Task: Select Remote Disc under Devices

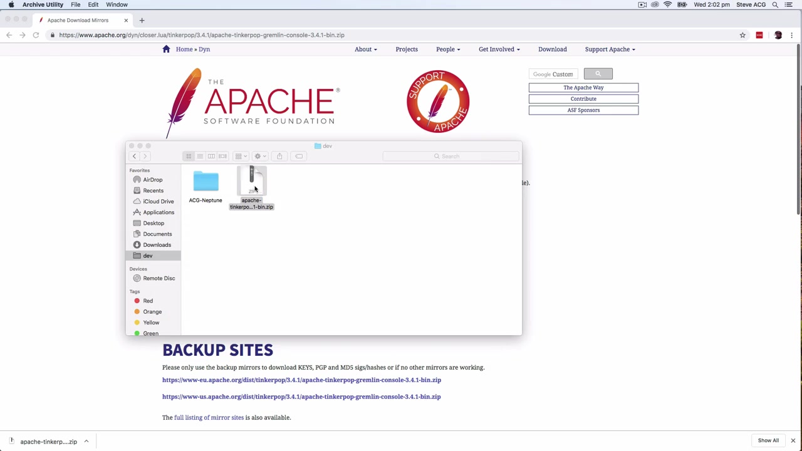Action: coord(159,278)
